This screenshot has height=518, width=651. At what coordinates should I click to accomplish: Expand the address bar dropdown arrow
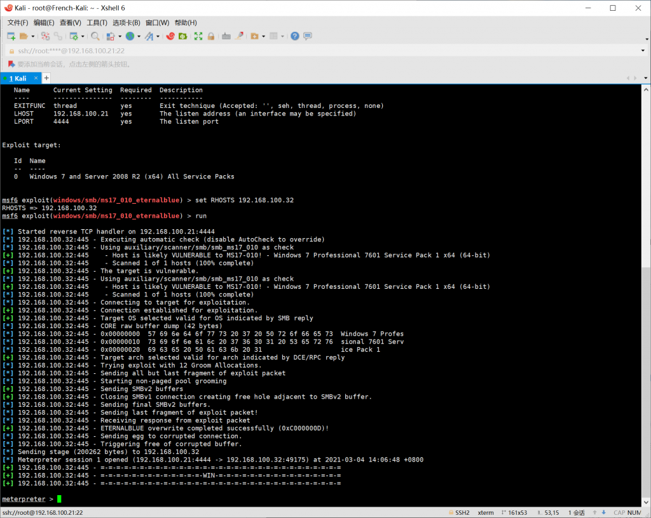pos(643,51)
